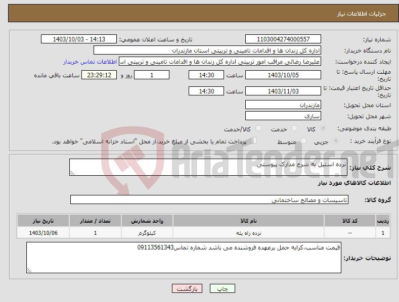Click the کد کالا column header
399x302 pixels.
tap(350, 221)
